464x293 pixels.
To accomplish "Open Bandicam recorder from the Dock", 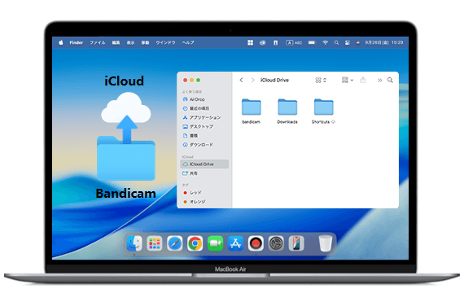I will tap(256, 243).
